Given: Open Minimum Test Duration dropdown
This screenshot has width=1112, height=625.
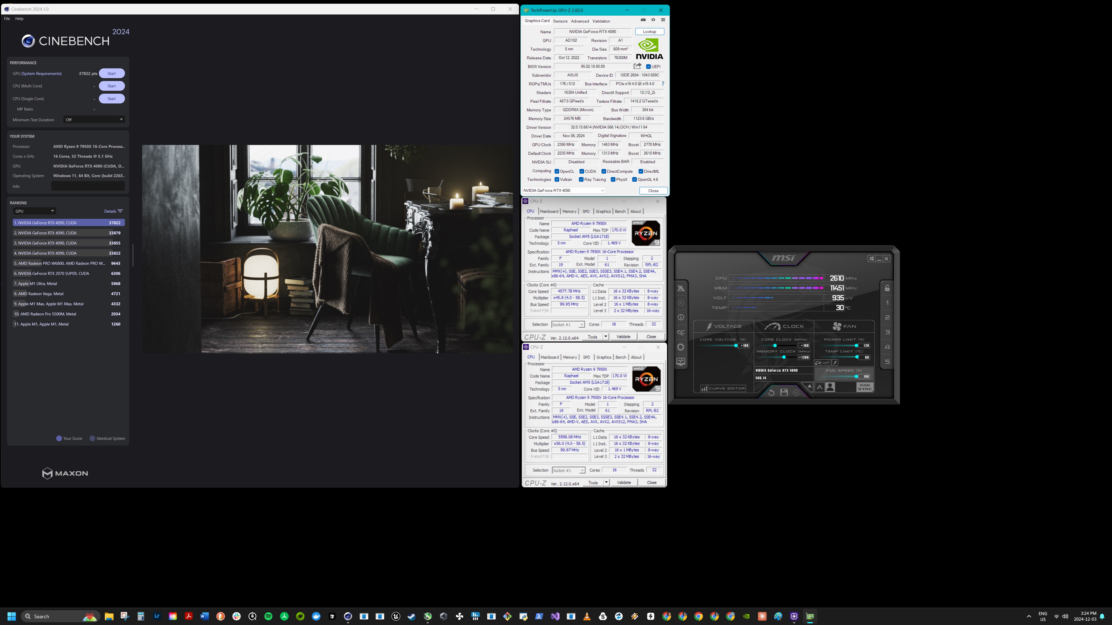Looking at the screenshot, I should click(x=94, y=120).
